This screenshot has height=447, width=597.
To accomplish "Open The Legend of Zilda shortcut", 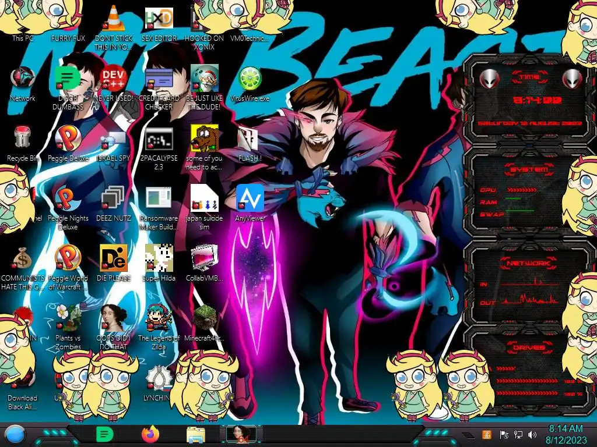I will coord(159,327).
